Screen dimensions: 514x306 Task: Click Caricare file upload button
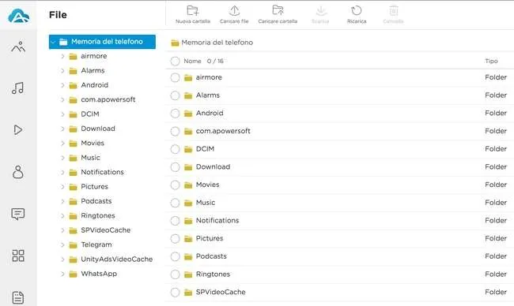coord(234,15)
